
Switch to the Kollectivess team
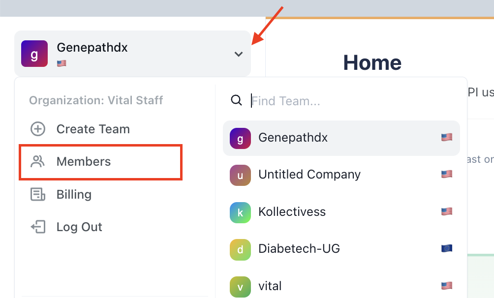pyautogui.click(x=292, y=212)
